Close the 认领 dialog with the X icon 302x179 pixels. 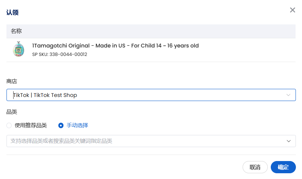(x=292, y=10)
